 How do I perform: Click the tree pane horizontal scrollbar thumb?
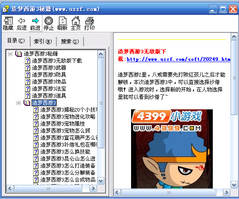[x=48, y=189]
